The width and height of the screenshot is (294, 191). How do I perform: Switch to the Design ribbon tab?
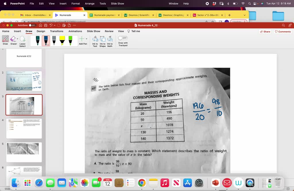click(x=41, y=31)
